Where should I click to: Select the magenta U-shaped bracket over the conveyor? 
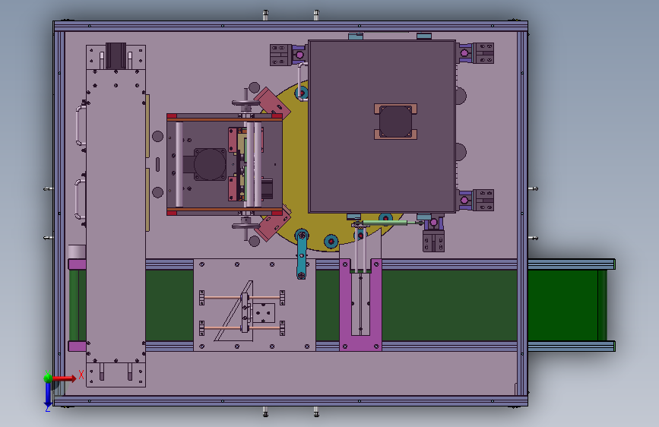point(360,305)
